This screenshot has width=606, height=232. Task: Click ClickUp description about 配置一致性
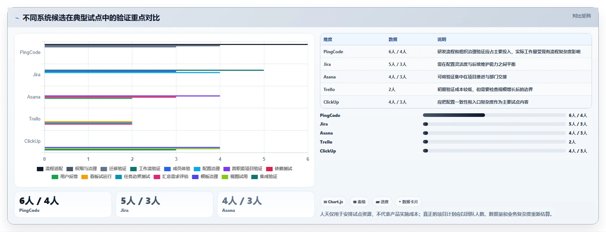point(483,102)
